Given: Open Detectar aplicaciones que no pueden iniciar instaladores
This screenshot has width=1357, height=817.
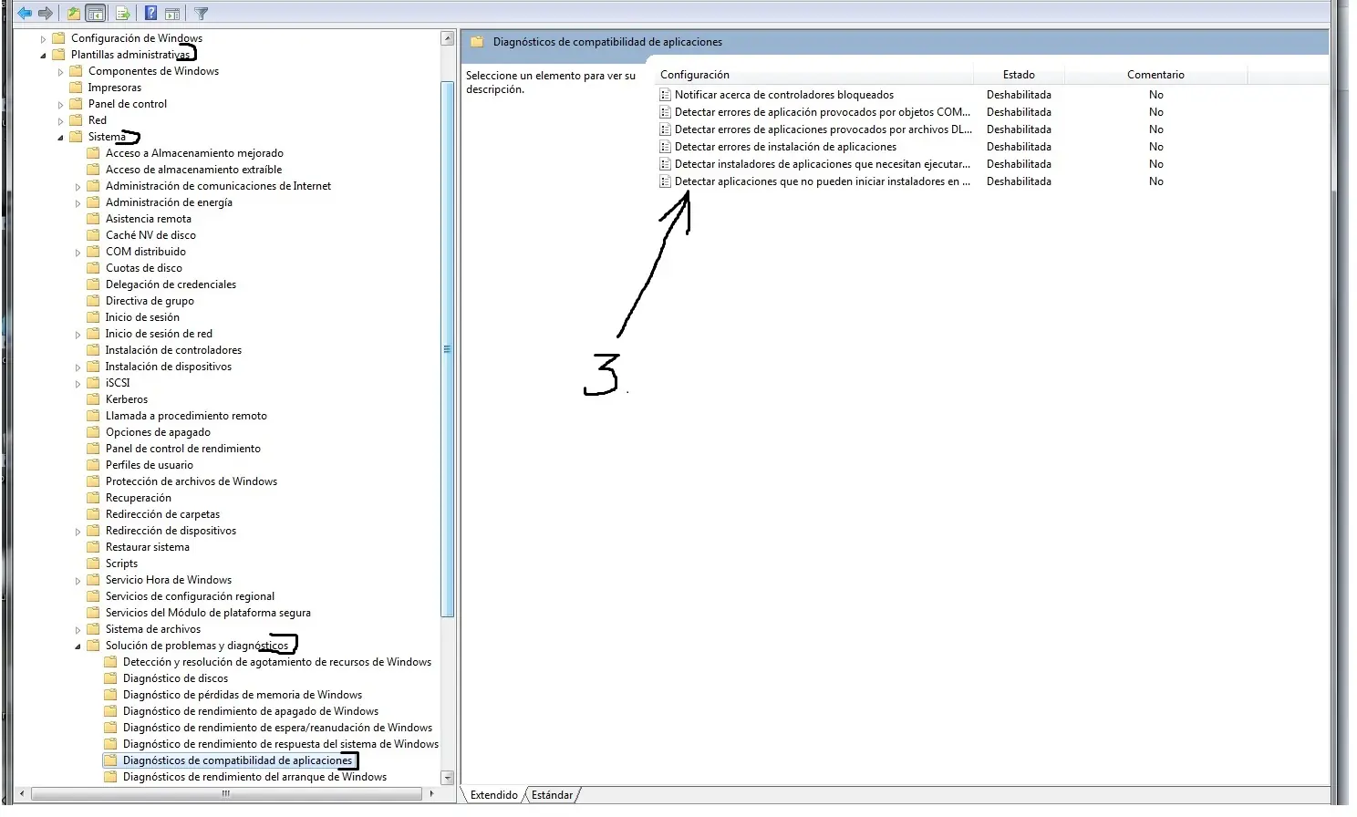Looking at the screenshot, I should pos(822,181).
